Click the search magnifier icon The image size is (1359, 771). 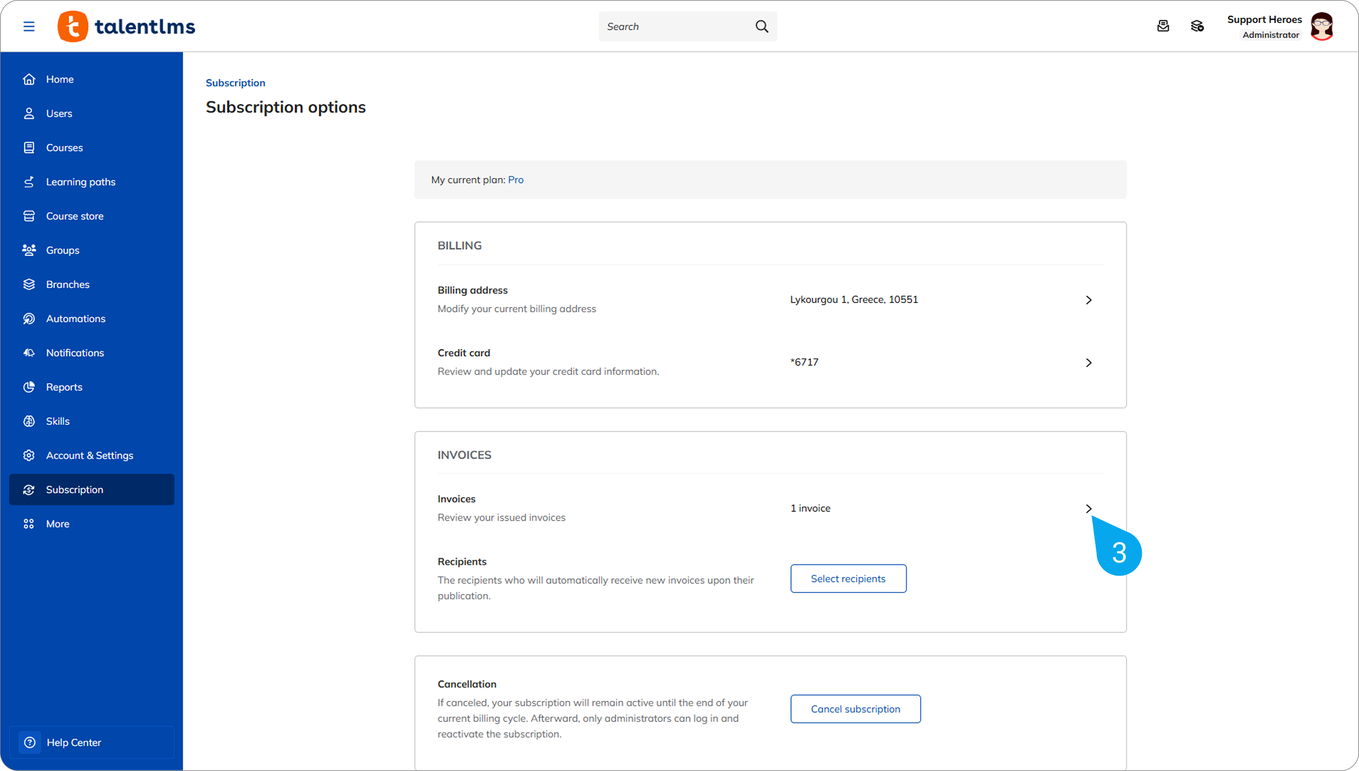point(762,27)
